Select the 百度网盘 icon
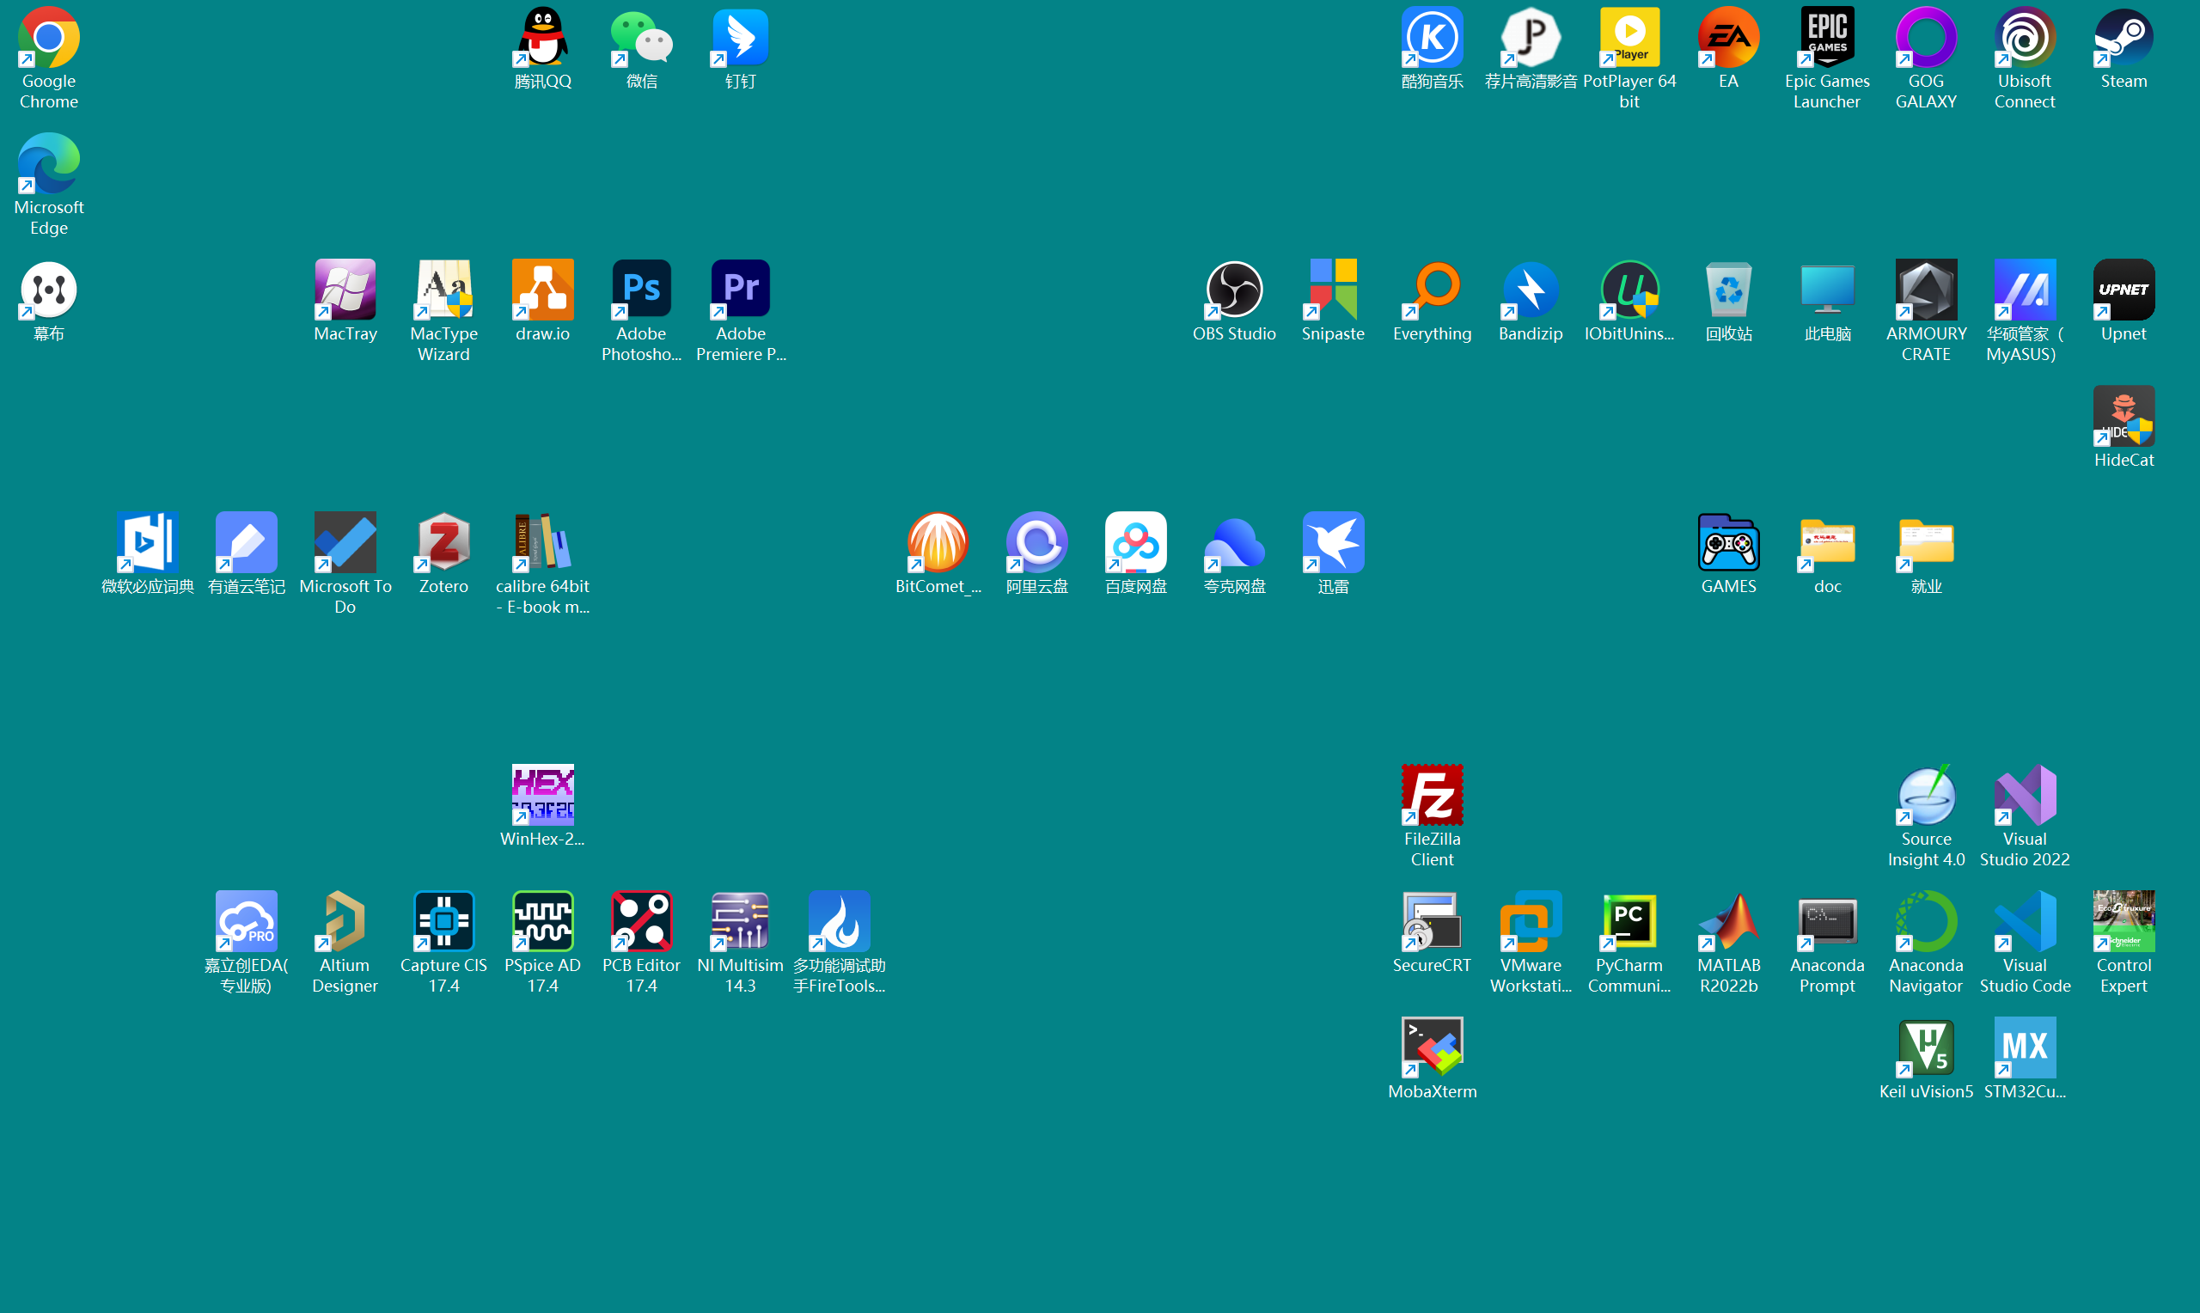This screenshot has height=1313, width=2200. tap(1136, 542)
